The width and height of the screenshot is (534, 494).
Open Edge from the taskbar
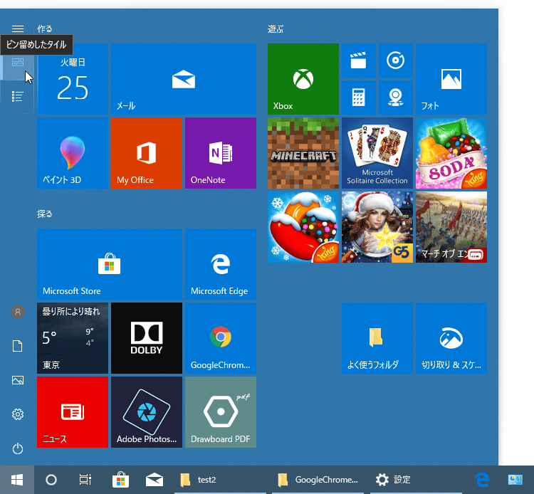coord(482,480)
